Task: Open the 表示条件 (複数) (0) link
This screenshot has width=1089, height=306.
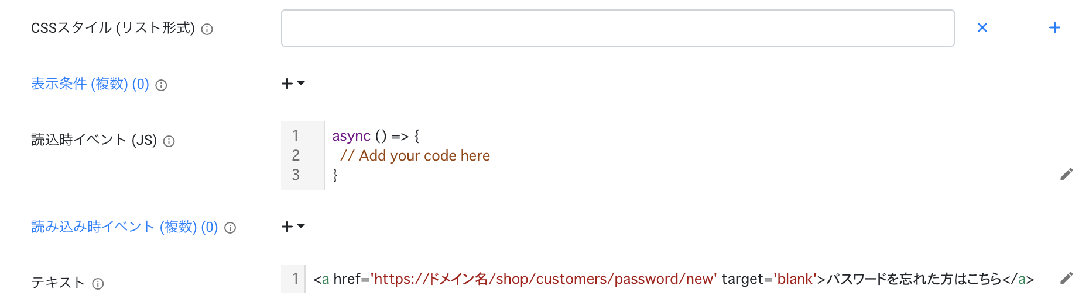Action: coord(90,84)
